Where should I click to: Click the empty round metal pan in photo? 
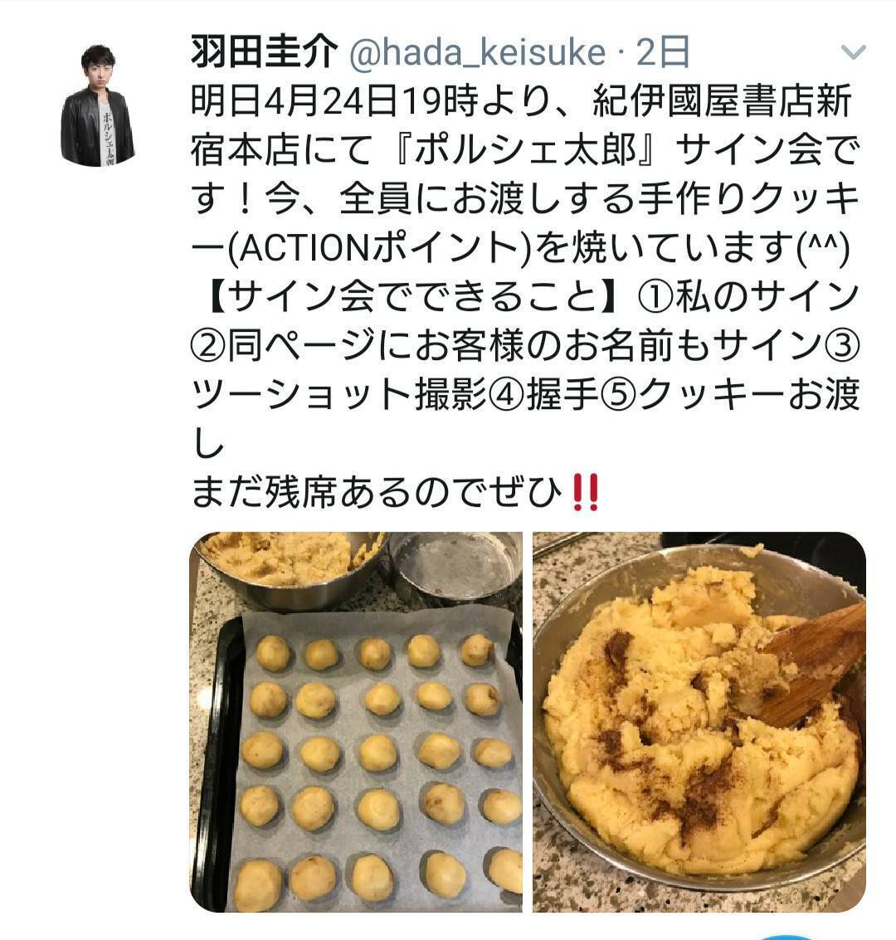click(x=455, y=568)
